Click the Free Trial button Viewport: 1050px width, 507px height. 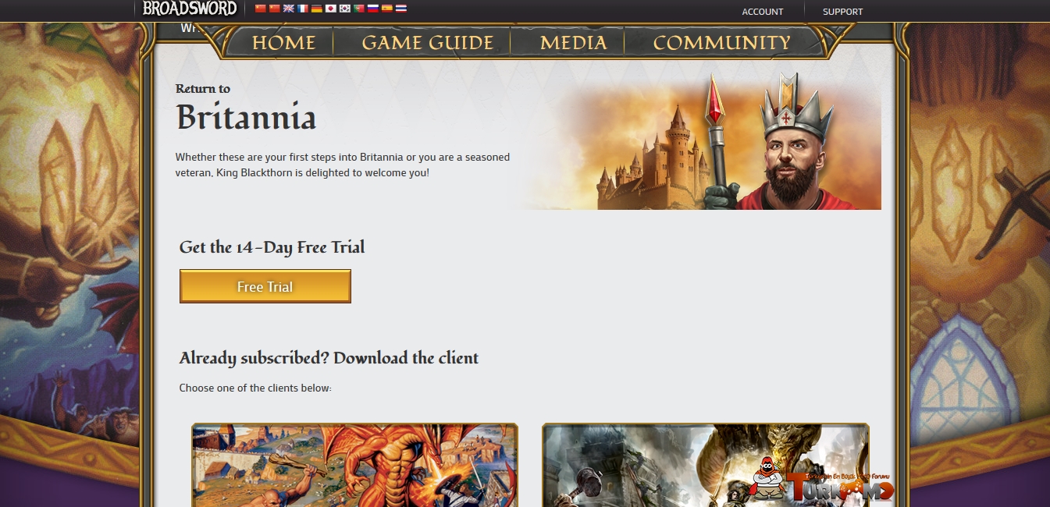tap(265, 286)
